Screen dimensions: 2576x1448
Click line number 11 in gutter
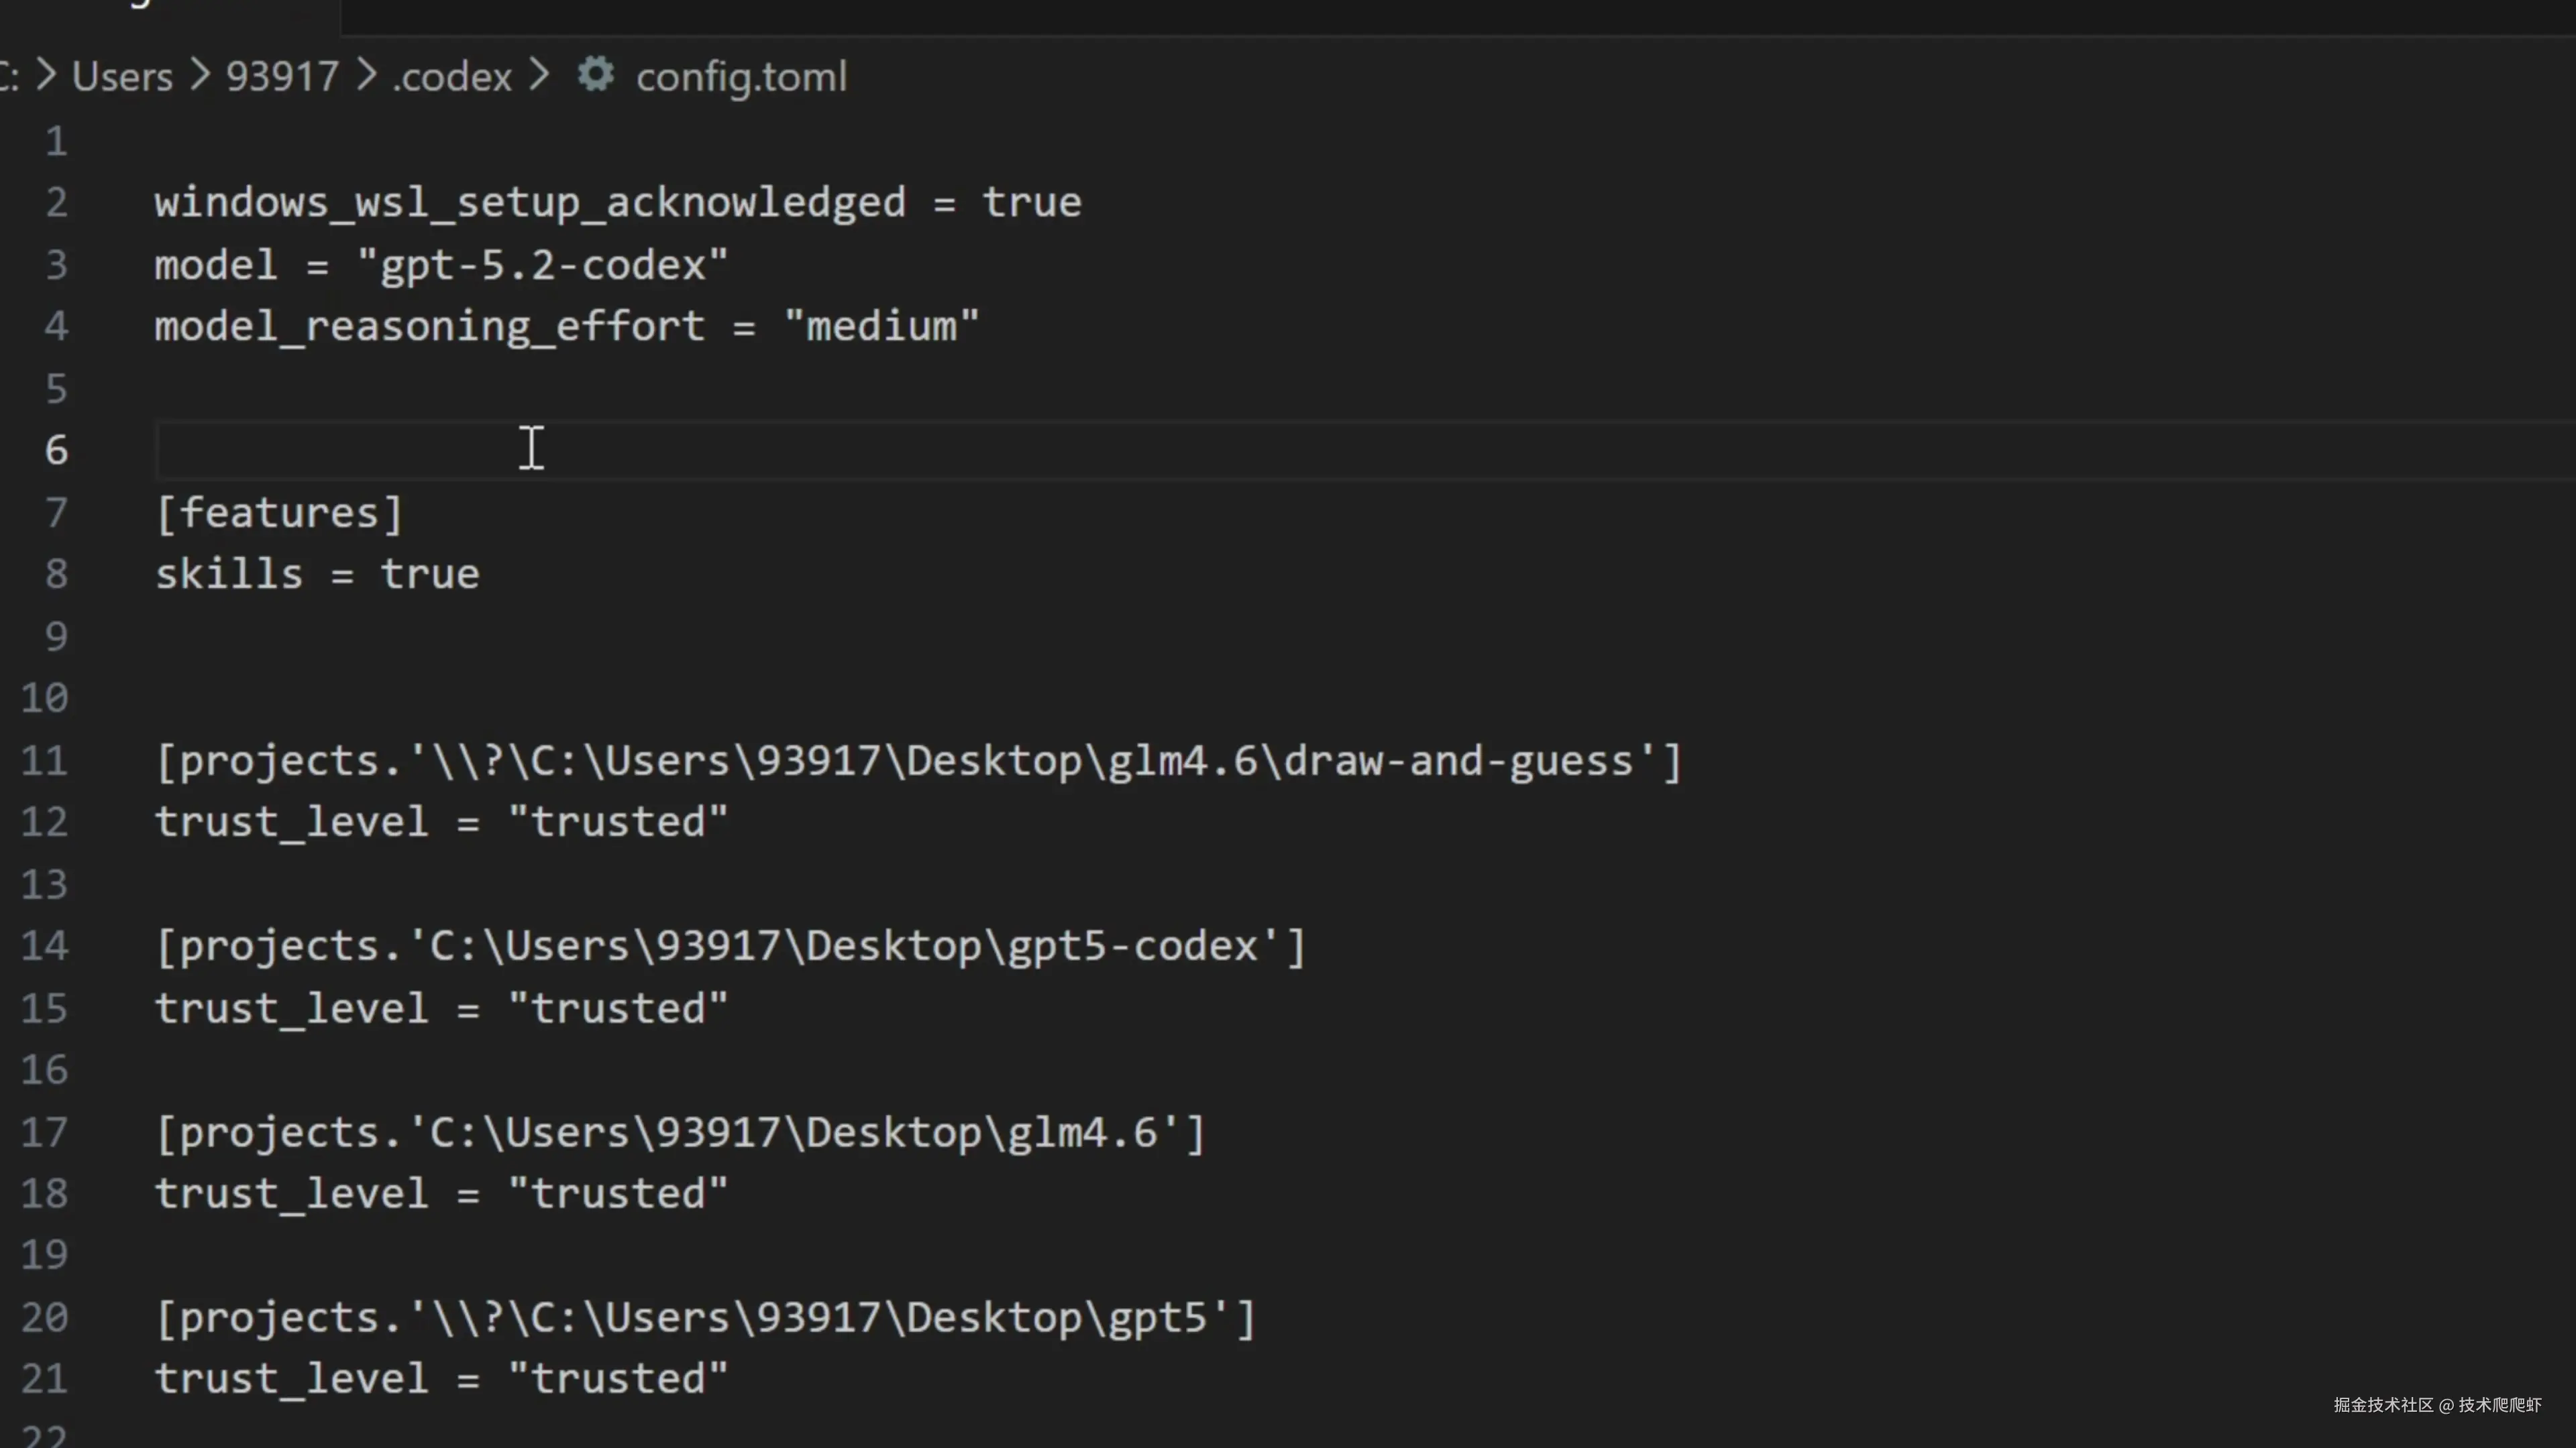44,762
